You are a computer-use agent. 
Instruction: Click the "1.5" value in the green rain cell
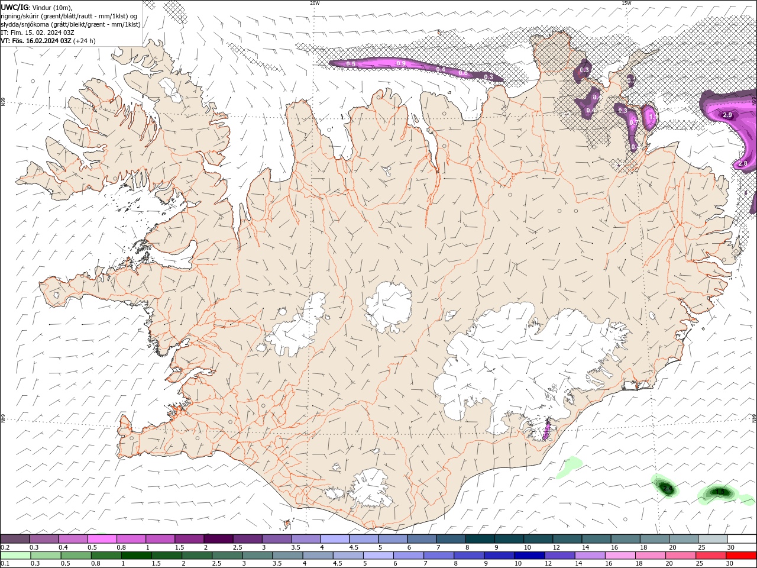[x=720, y=492]
